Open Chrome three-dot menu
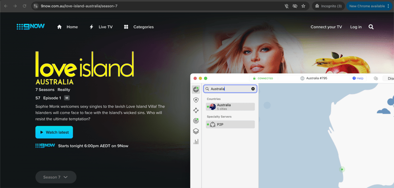Screen dimensions: 394x188 pos(388,6)
